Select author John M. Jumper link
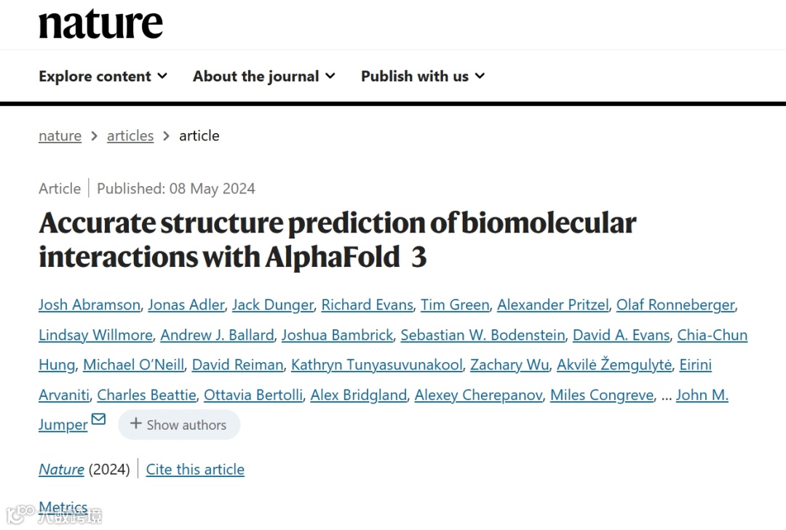 pyautogui.click(x=702, y=395)
